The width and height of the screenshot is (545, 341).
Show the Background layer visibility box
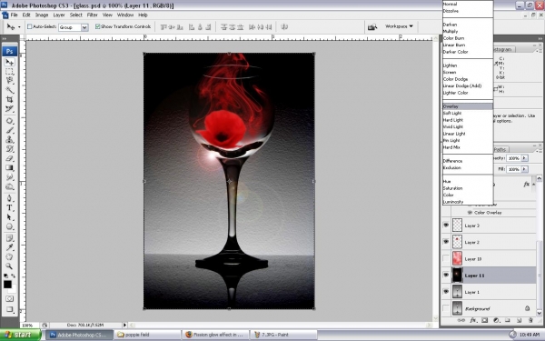pos(446,308)
